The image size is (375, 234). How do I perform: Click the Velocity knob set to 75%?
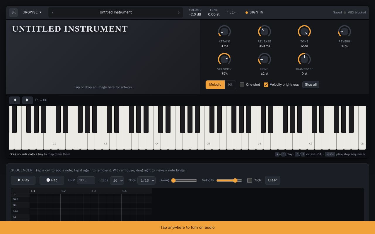coord(224,59)
